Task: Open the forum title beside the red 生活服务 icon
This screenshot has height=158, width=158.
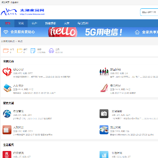Action: (x=18, y=153)
